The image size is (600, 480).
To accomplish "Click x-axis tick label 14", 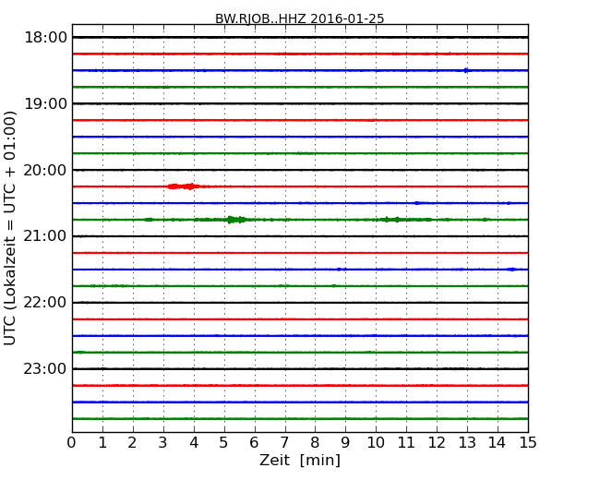I will (498, 443).
